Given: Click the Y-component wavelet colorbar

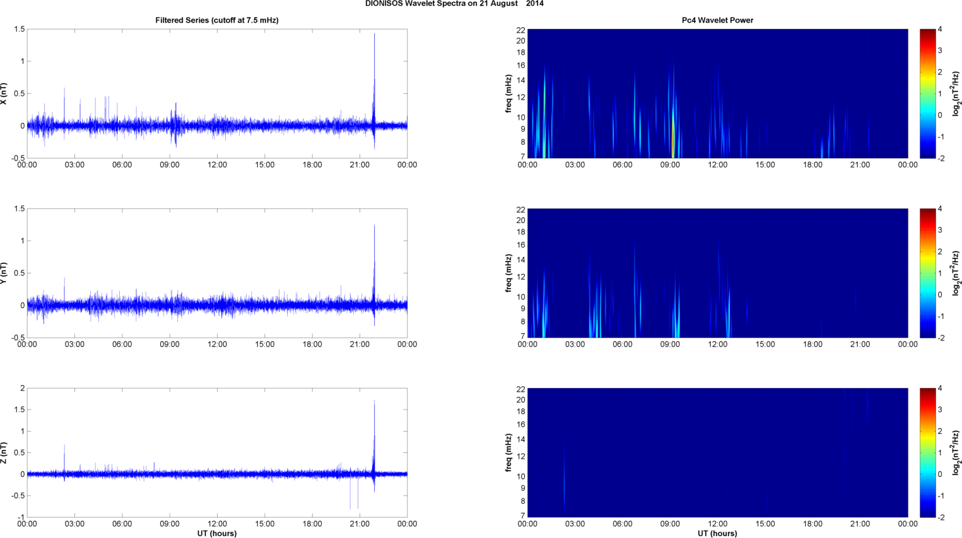Looking at the screenshot, I should point(927,273).
